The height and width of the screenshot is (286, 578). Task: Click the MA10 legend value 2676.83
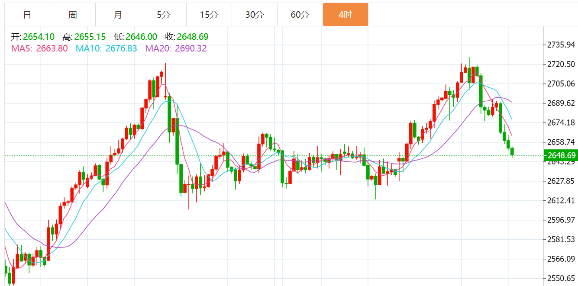(x=121, y=48)
